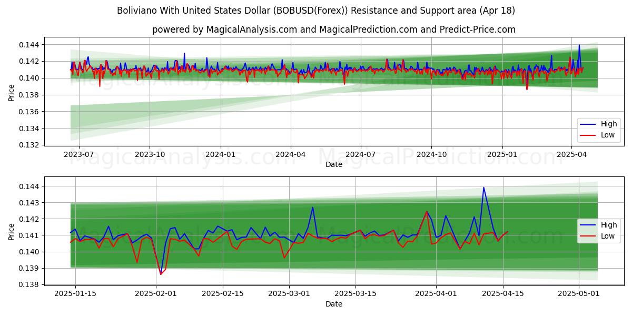Click the 'Date' axis title under top chart
The height and width of the screenshot is (316, 632).
point(334,164)
